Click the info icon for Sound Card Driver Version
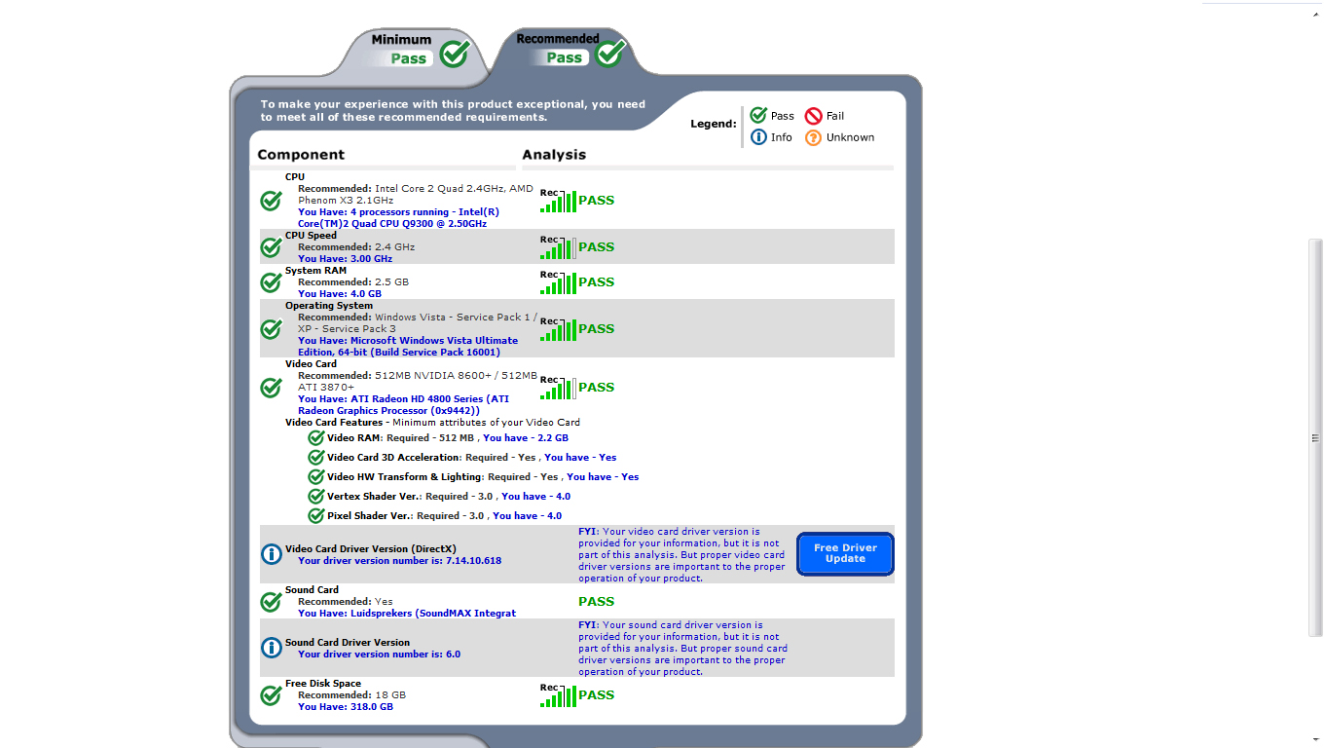Screen dimensions: 1324x748 [271, 648]
